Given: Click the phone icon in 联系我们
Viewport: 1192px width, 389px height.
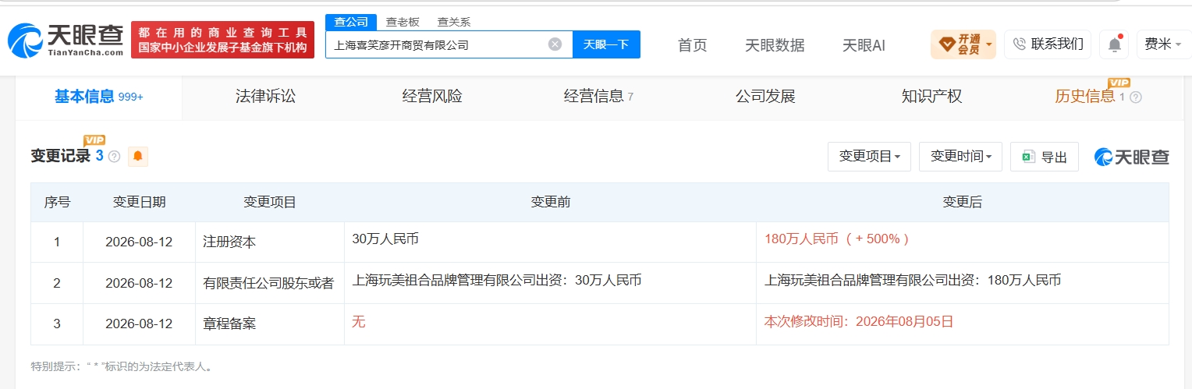Looking at the screenshot, I should tap(1019, 44).
